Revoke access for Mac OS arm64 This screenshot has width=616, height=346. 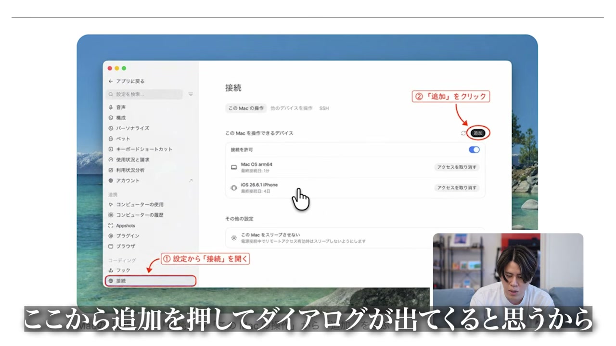pos(457,167)
